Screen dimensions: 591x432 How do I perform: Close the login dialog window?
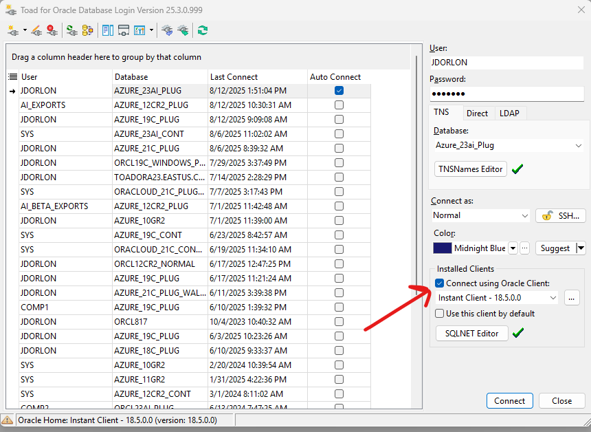coord(581,10)
